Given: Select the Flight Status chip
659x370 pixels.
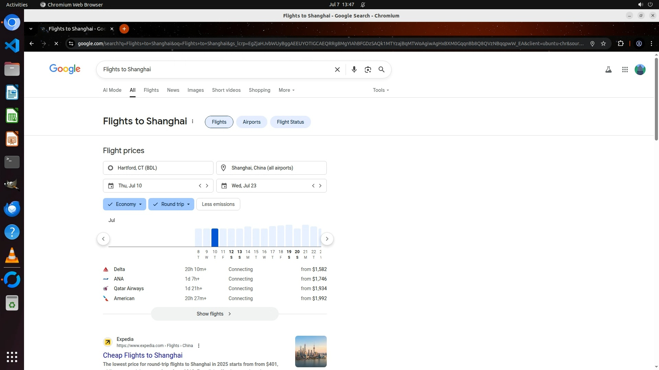Looking at the screenshot, I should point(290,122).
